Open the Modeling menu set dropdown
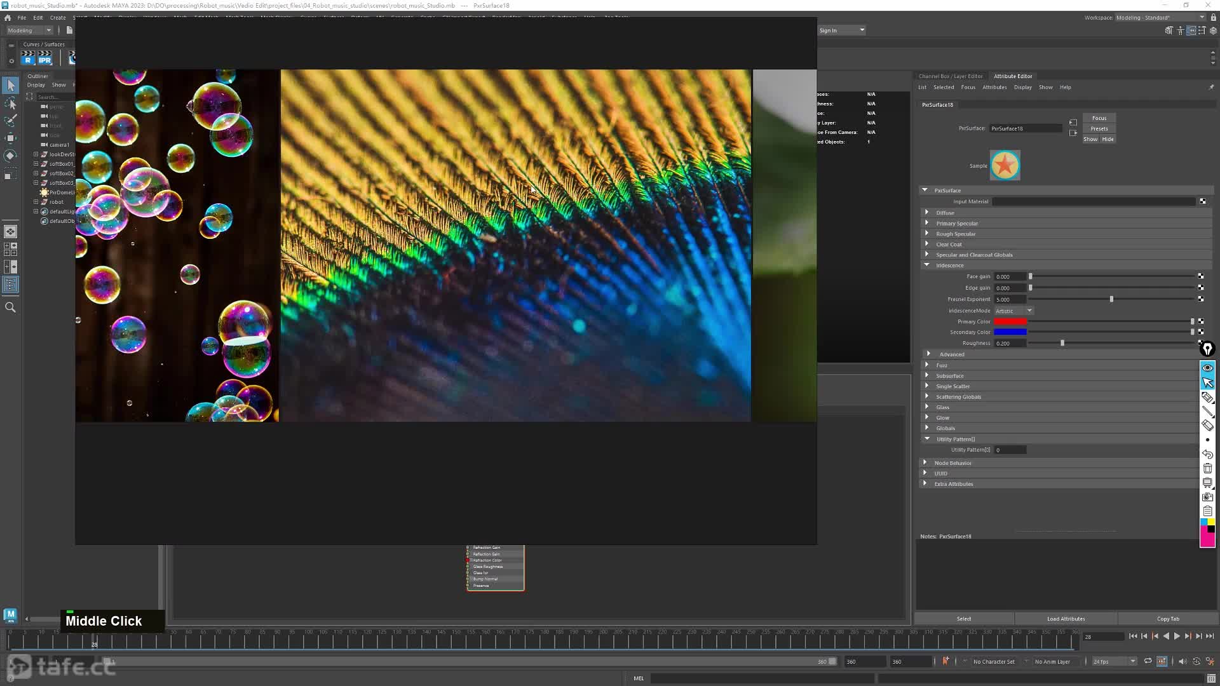Screen dimensions: 1220x686 point(29,30)
